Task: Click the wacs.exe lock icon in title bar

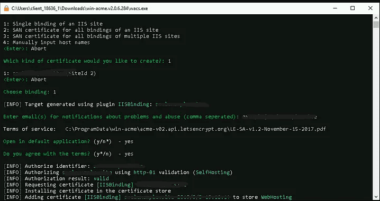Action: pos(6,8)
